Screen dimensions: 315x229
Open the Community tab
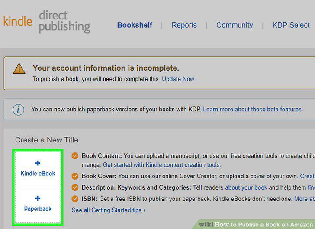click(x=235, y=25)
